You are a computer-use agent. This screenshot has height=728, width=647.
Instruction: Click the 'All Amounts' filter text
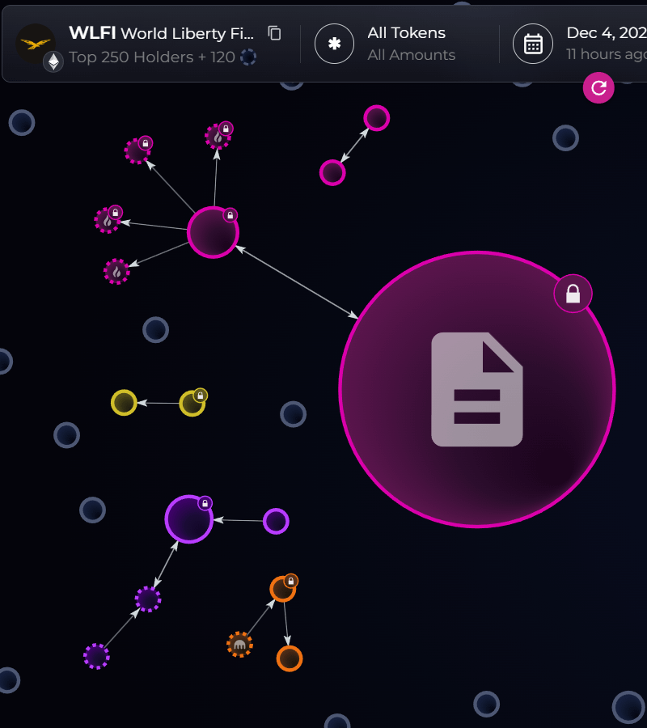[x=411, y=55]
